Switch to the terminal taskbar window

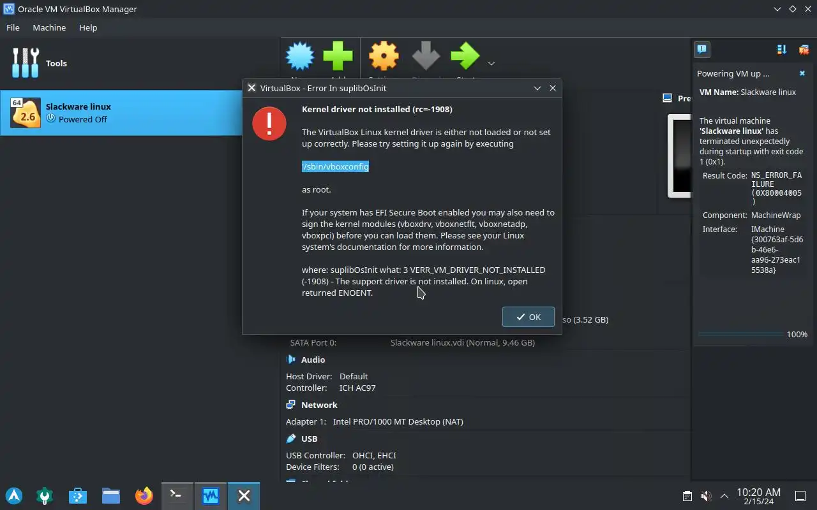tap(177, 495)
